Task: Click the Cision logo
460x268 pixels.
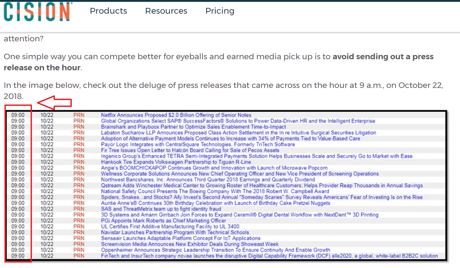Action: [38, 12]
